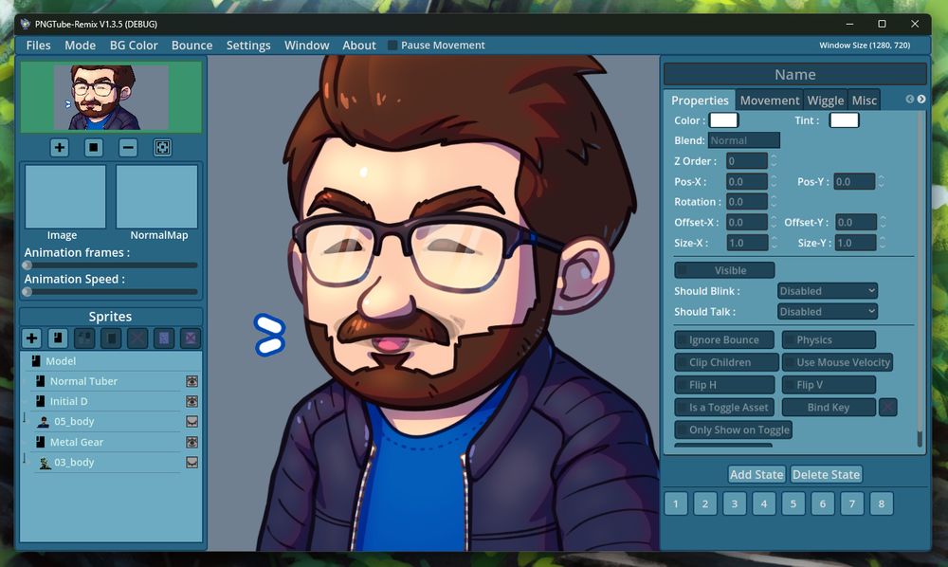Screen dimensions: 948x567
Task: Open the About menu
Action: coord(359,46)
